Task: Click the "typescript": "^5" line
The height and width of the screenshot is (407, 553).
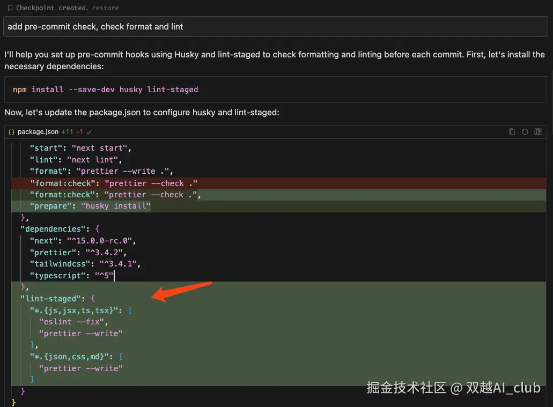Action: click(x=71, y=276)
